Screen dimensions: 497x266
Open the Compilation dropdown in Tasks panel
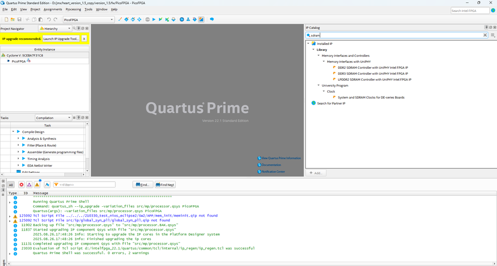pyautogui.click(x=53, y=118)
